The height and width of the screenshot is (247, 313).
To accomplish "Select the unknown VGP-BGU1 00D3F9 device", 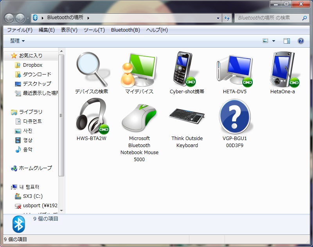I will pyautogui.click(x=235, y=117).
